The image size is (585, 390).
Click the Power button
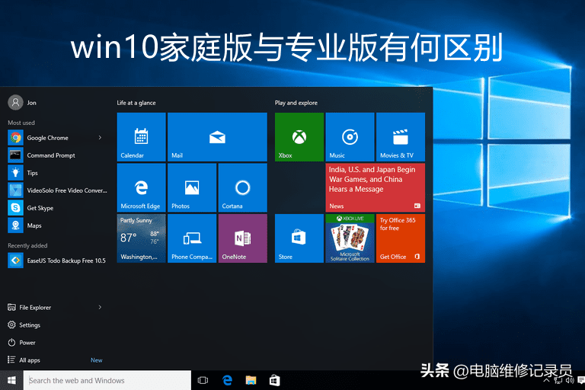point(27,343)
